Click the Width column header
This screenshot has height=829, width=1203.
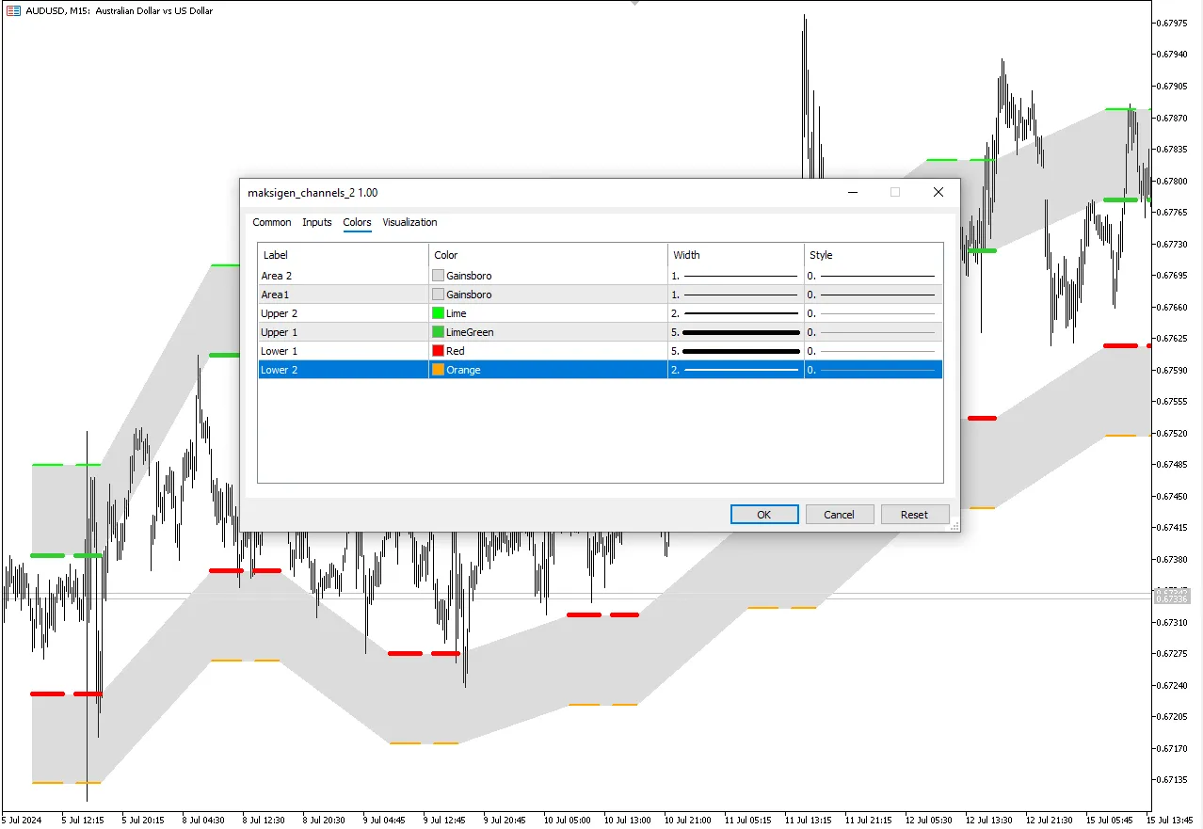[736, 255]
